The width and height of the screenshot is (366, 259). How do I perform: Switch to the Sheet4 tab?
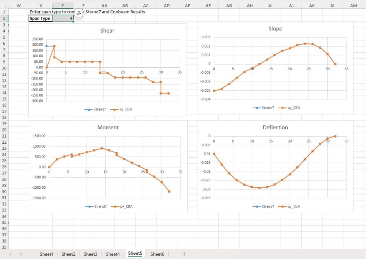pyautogui.click(x=113, y=254)
